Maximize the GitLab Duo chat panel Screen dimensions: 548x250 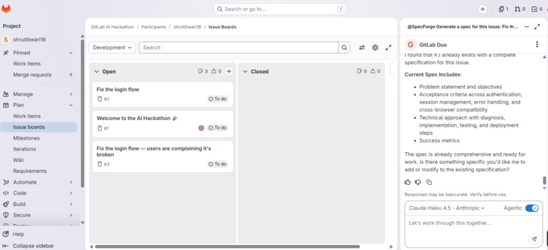pos(537,27)
